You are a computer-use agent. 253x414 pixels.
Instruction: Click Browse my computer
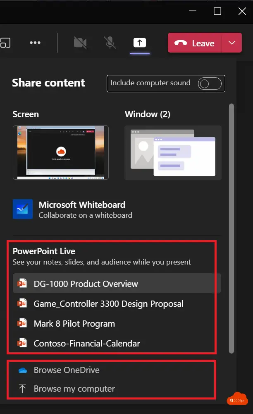(x=74, y=389)
